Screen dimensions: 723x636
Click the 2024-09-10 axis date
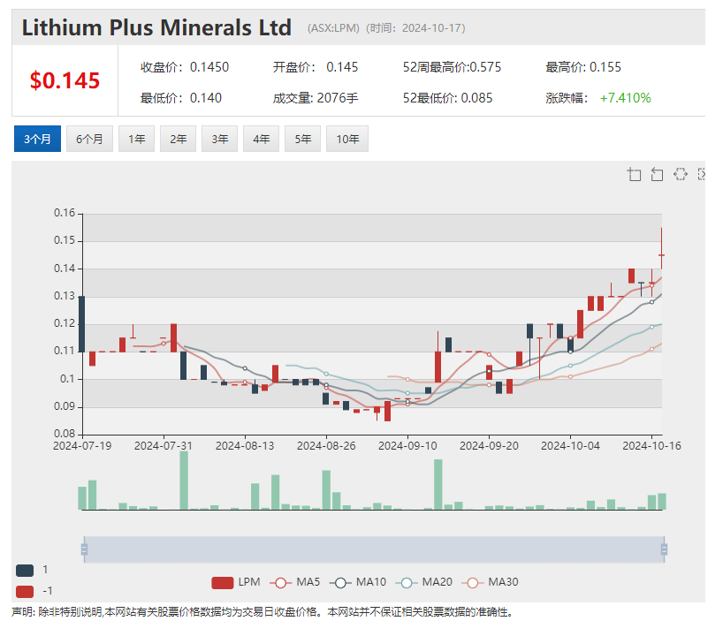point(407,446)
